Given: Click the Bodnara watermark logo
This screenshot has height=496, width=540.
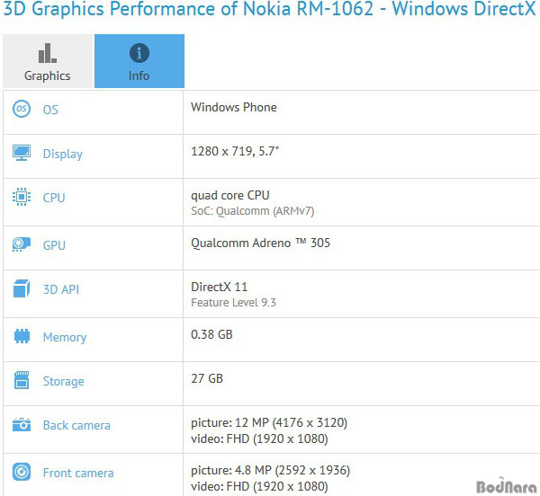Looking at the screenshot, I should coord(506,486).
